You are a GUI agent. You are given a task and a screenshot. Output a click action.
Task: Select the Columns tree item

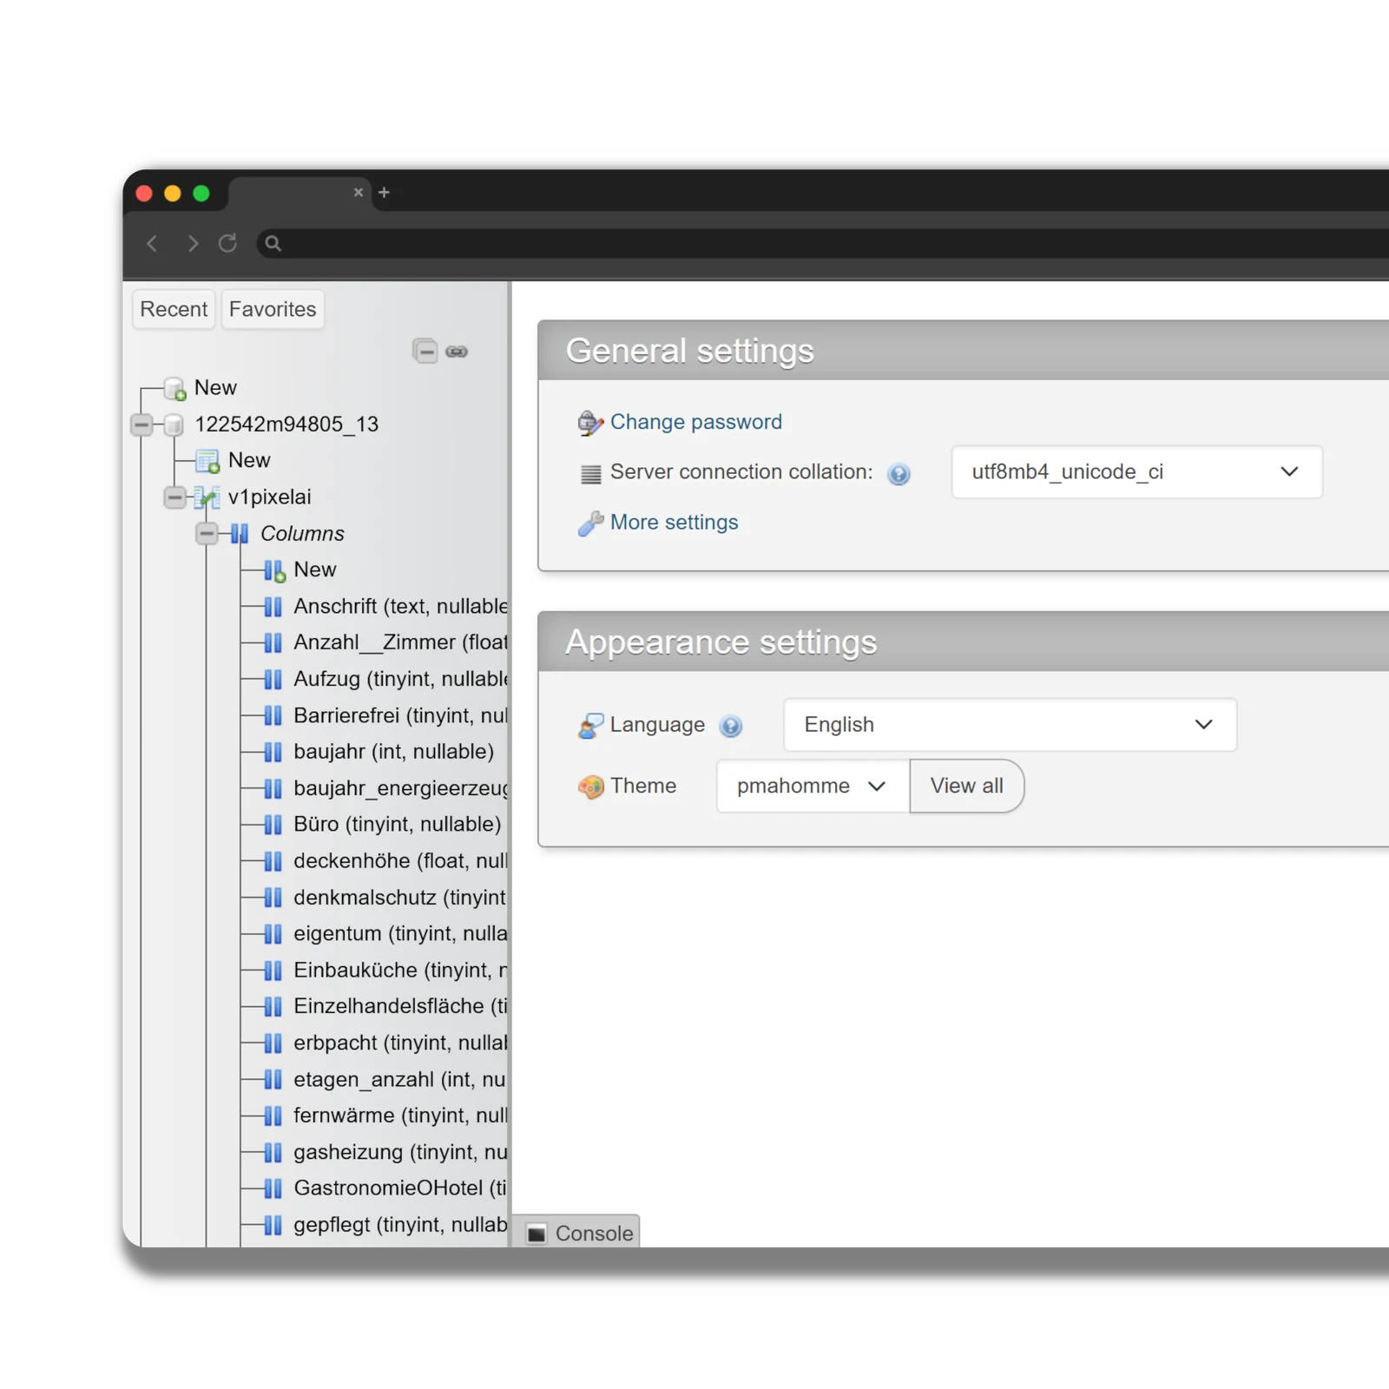[x=302, y=534]
